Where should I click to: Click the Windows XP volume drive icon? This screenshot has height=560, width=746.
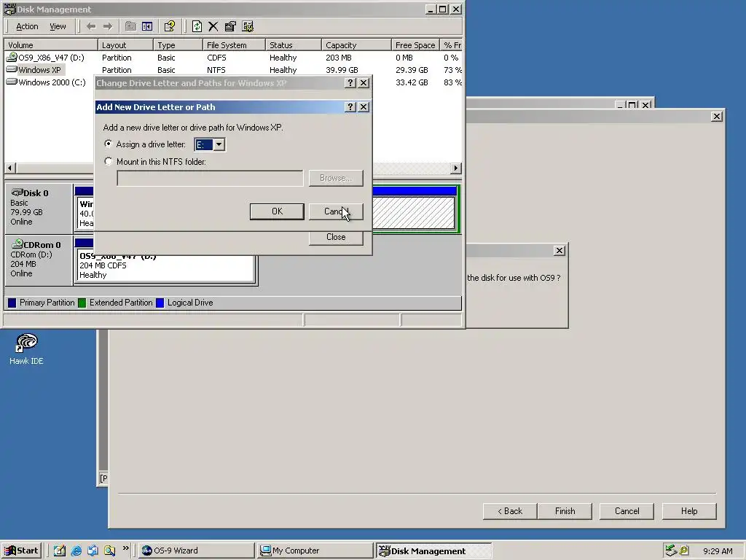pyautogui.click(x=12, y=69)
